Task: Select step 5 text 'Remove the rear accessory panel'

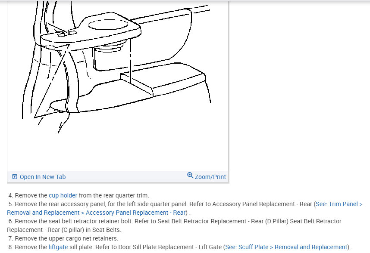Action: (x=61, y=204)
